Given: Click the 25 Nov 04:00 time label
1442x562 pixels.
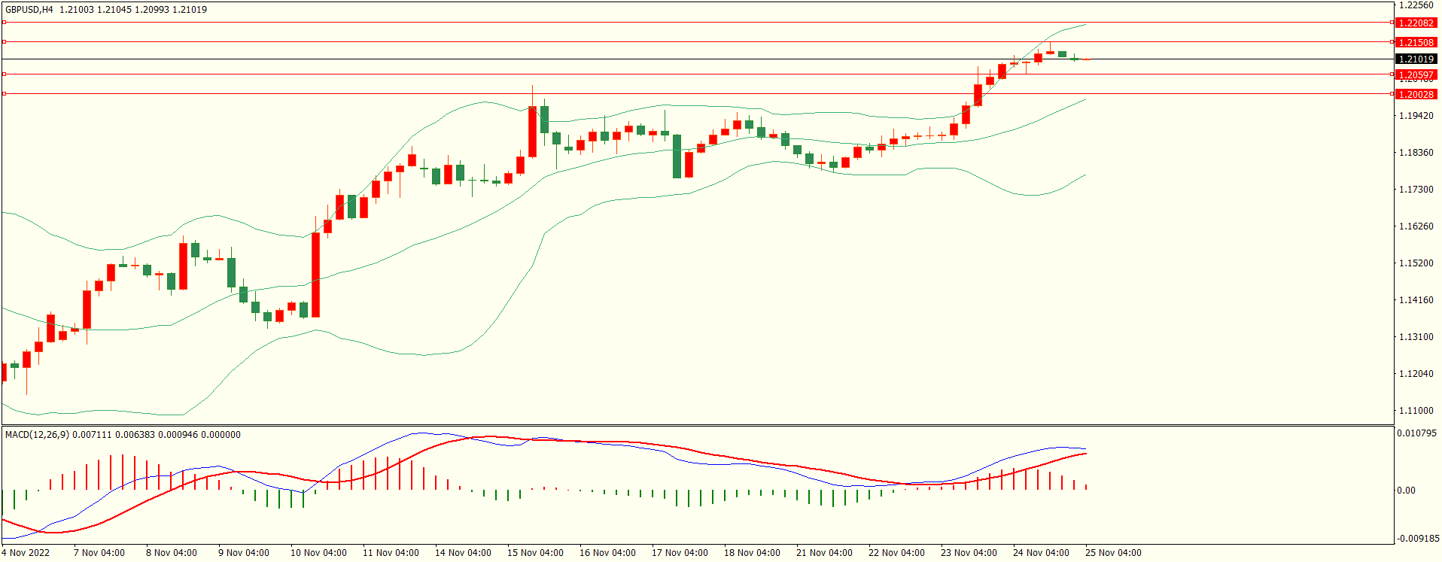Looking at the screenshot, I should 1113,553.
